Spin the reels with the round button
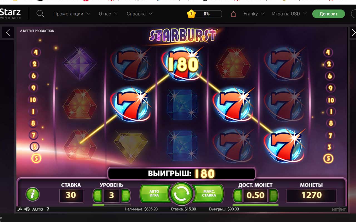The height and width of the screenshot is (222, 356). pyautogui.click(x=182, y=193)
